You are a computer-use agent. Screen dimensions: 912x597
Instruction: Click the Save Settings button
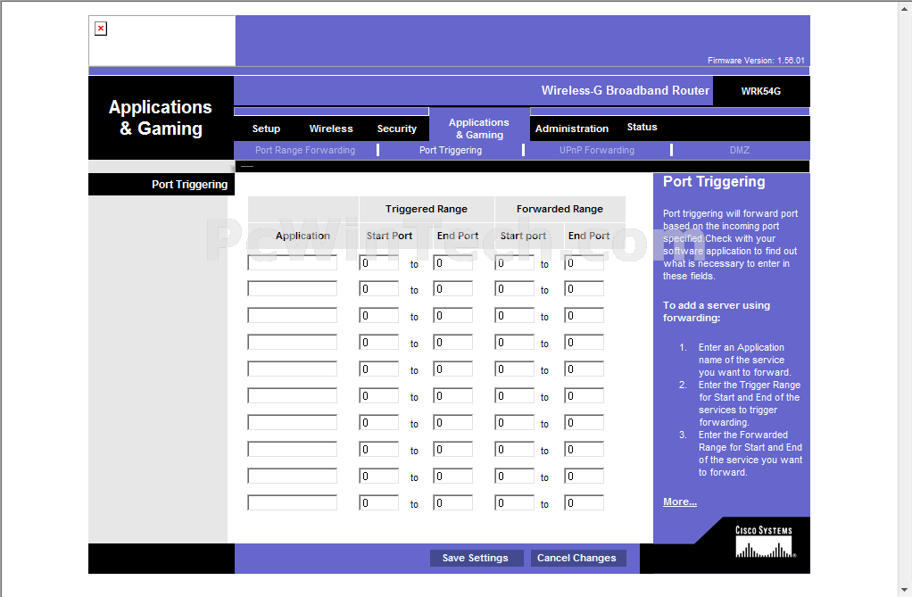coord(477,558)
